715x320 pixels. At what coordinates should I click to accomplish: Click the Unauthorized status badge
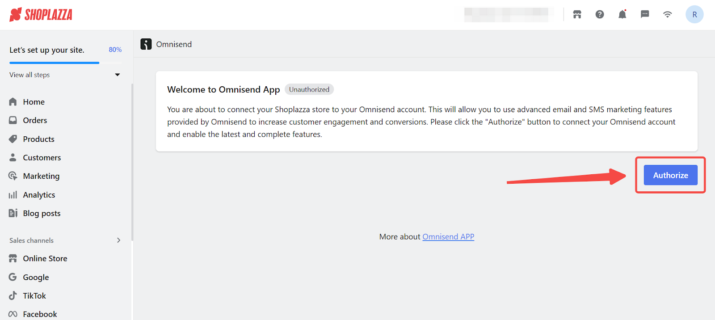point(309,89)
